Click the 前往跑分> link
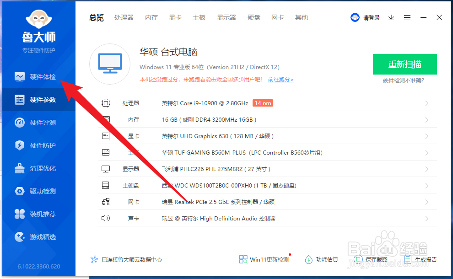453x279 pixels. tap(281, 80)
